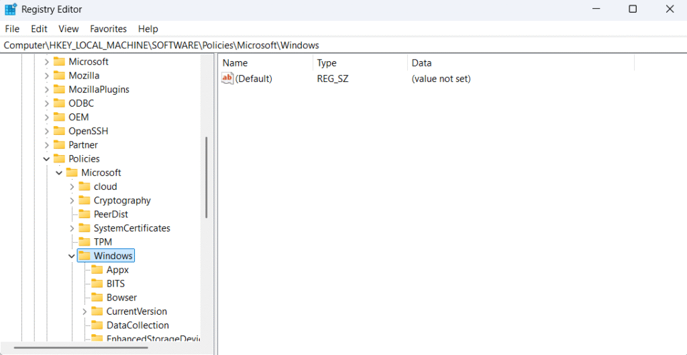
Task: Click the Bowser folder icon
Action: 97,297
